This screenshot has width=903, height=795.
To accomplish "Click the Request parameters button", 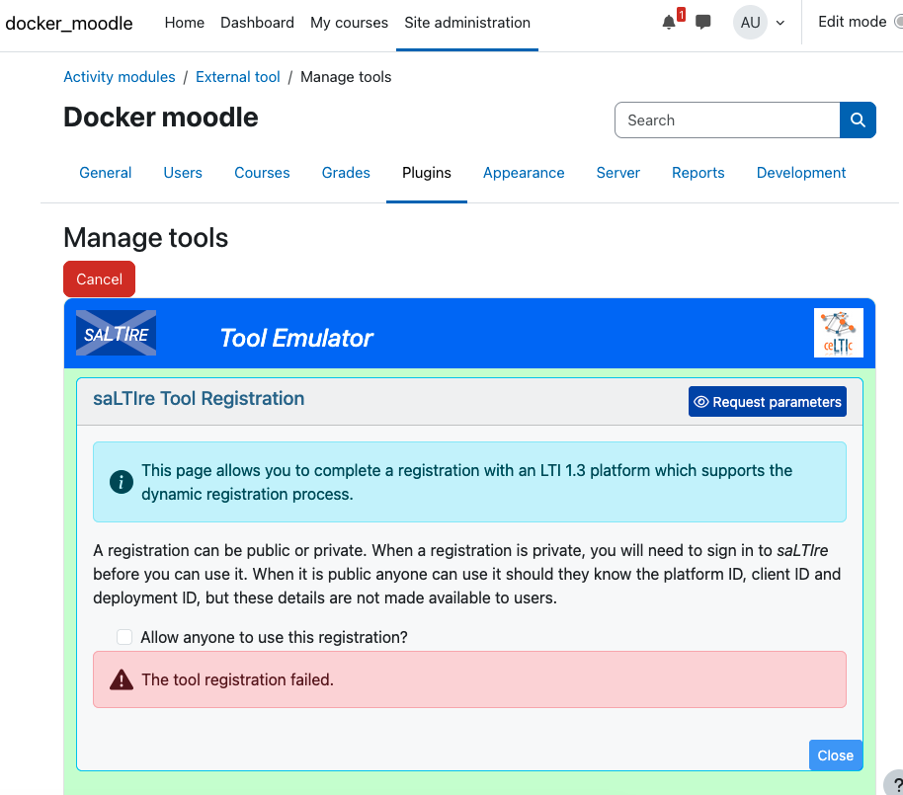I will pyautogui.click(x=767, y=402).
